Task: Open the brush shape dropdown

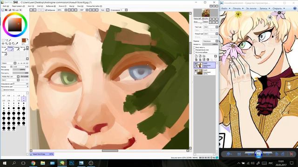Action: pyautogui.click(x=18, y=77)
